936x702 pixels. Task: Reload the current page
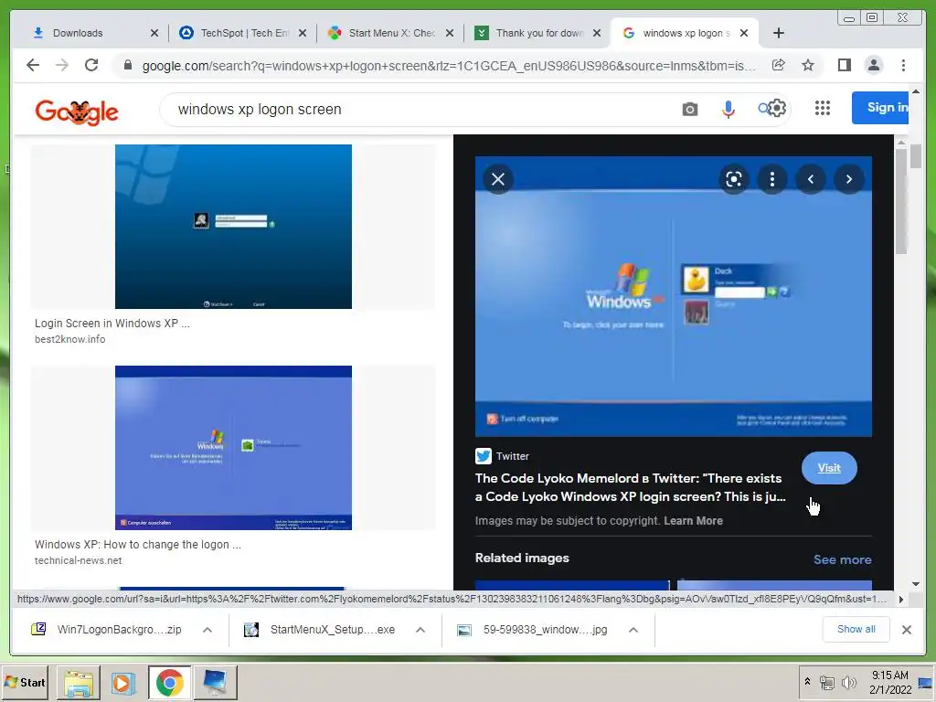(91, 65)
